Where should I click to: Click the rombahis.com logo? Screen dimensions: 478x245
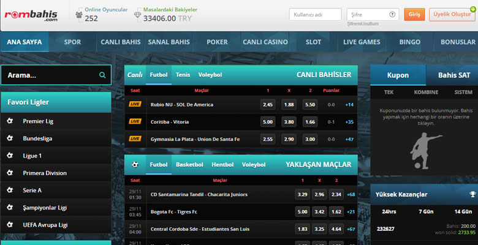[x=31, y=15]
